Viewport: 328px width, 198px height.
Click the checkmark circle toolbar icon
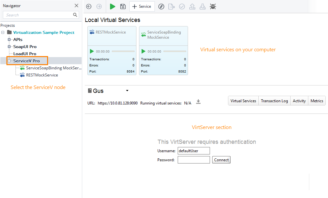click(182, 7)
